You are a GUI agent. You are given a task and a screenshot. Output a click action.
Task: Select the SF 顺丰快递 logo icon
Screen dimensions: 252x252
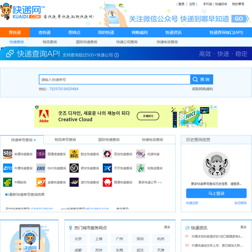(74, 168)
